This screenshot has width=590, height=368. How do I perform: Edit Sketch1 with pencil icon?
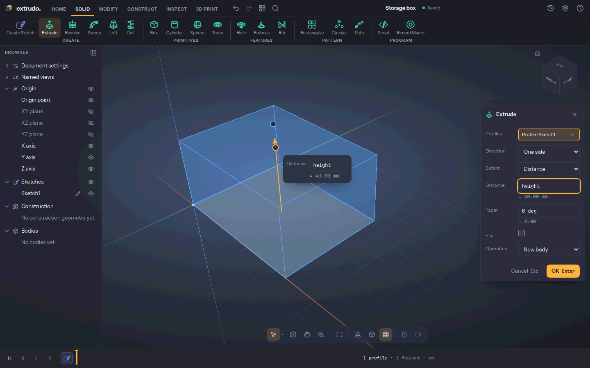pyautogui.click(x=78, y=193)
